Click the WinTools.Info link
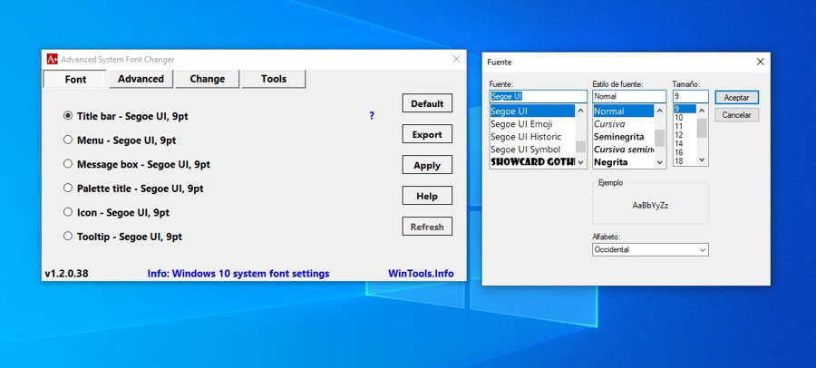This screenshot has height=368, width=816. tap(421, 273)
